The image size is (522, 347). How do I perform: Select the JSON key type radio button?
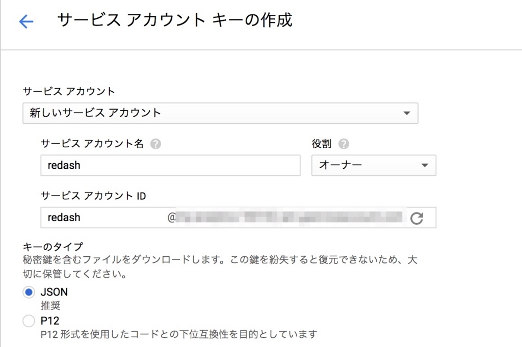[29, 292]
